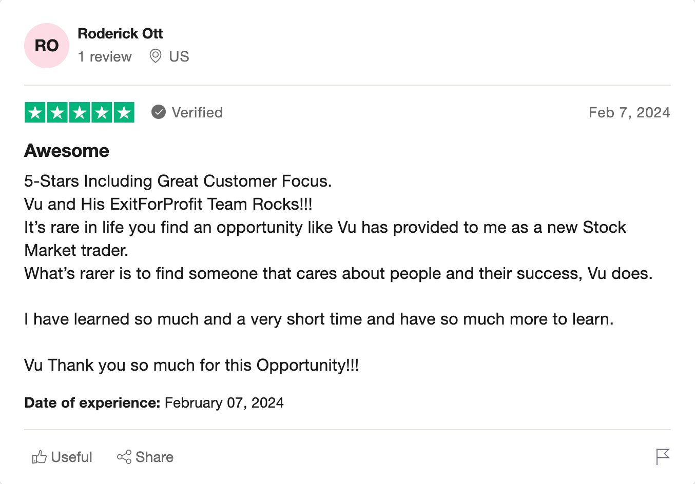Click the "Verified" label text

click(x=197, y=112)
